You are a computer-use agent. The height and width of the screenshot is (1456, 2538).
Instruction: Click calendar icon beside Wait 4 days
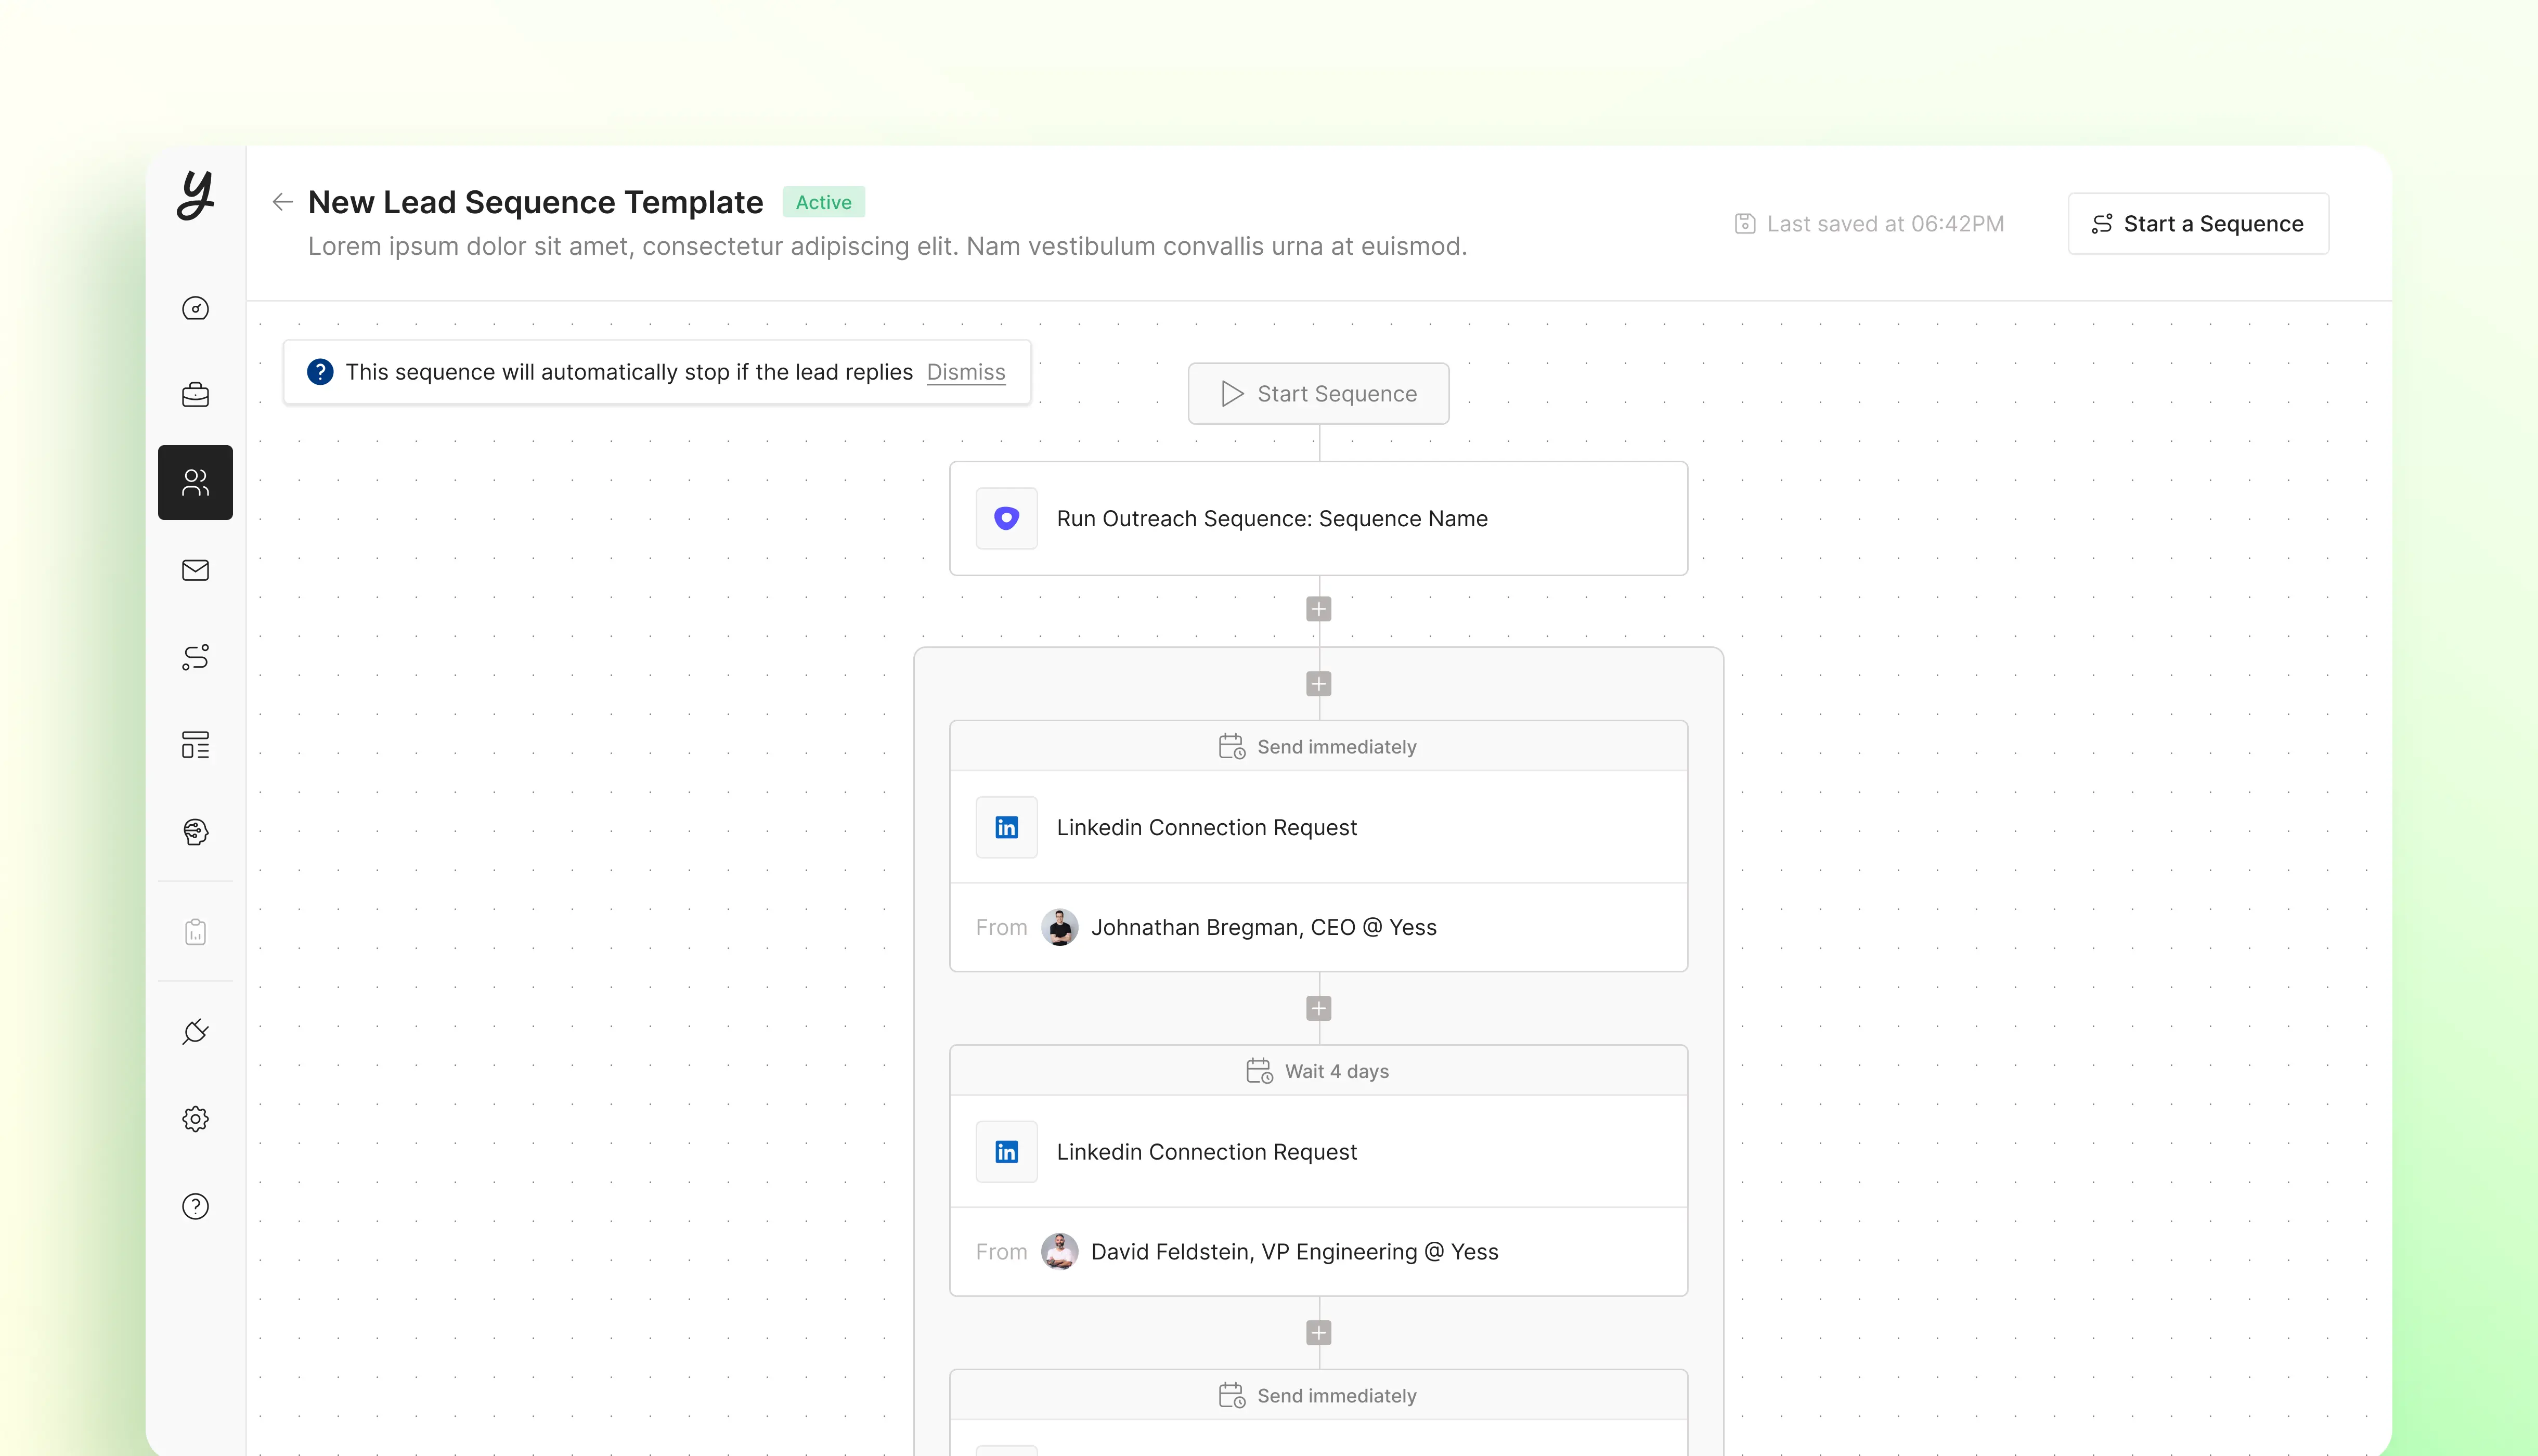point(1260,1071)
